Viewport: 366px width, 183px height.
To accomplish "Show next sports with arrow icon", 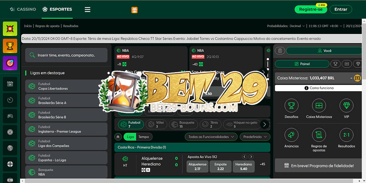I will (x=264, y=124).
